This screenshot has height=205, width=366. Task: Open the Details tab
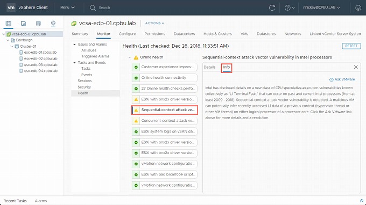tap(209, 67)
